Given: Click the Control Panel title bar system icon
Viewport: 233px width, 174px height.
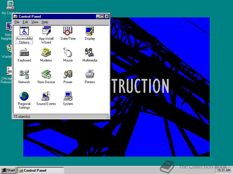Looking at the screenshot, I should [15, 17].
